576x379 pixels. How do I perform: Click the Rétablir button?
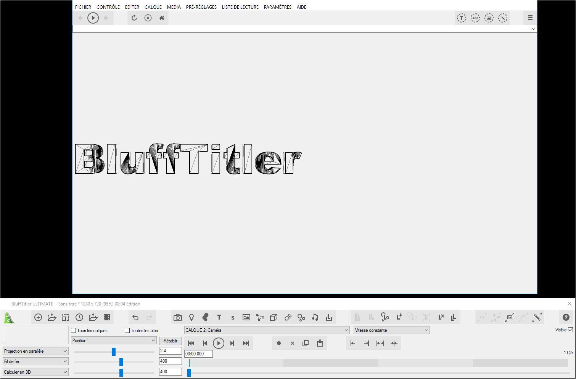pos(171,341)
